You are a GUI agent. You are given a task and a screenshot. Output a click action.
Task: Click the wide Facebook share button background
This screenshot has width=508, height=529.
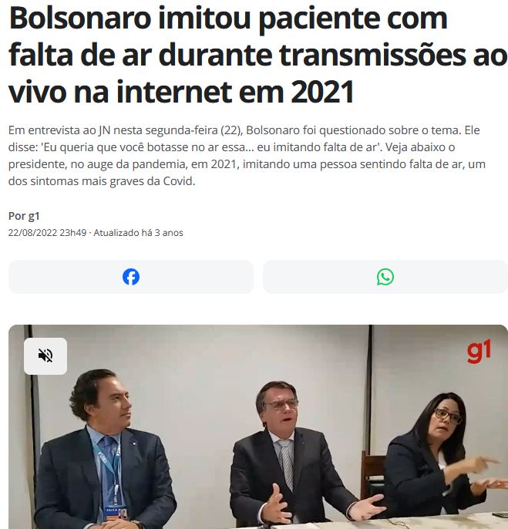point(131,277)
